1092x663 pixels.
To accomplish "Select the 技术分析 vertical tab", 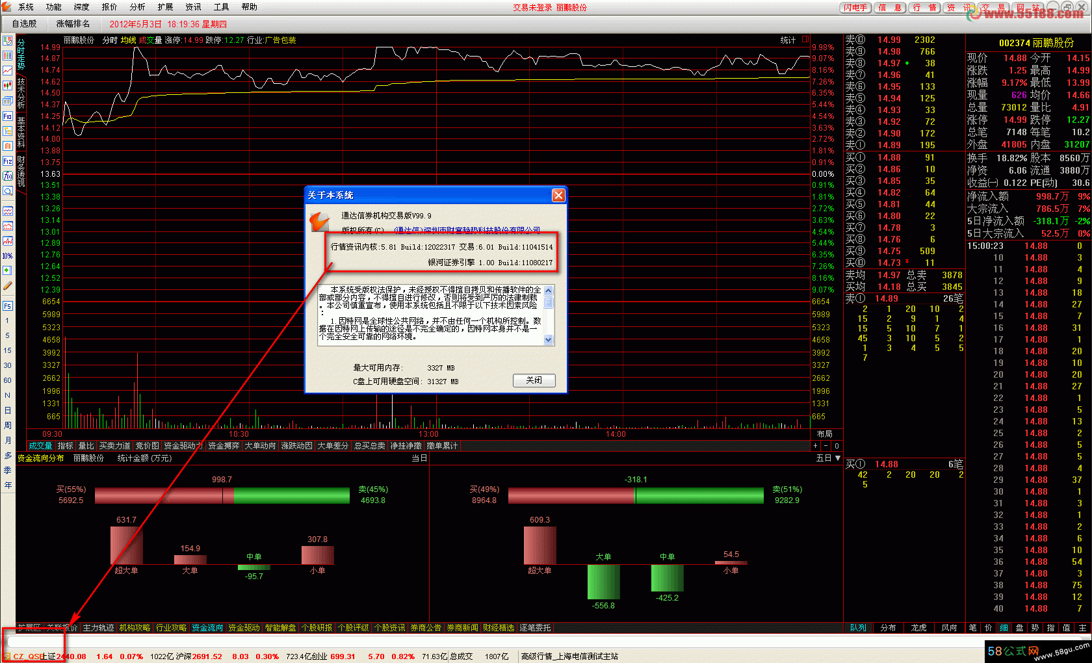I will (21, 94).
